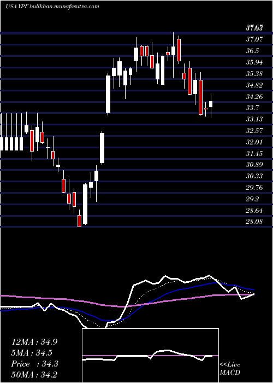The image size is (273, 383).
Task: Click the '50MA : 34.2' readout
Action: (34, 375)
